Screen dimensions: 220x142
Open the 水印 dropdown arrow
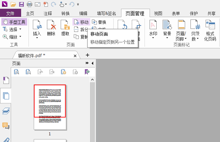click(x=153, y=38)
